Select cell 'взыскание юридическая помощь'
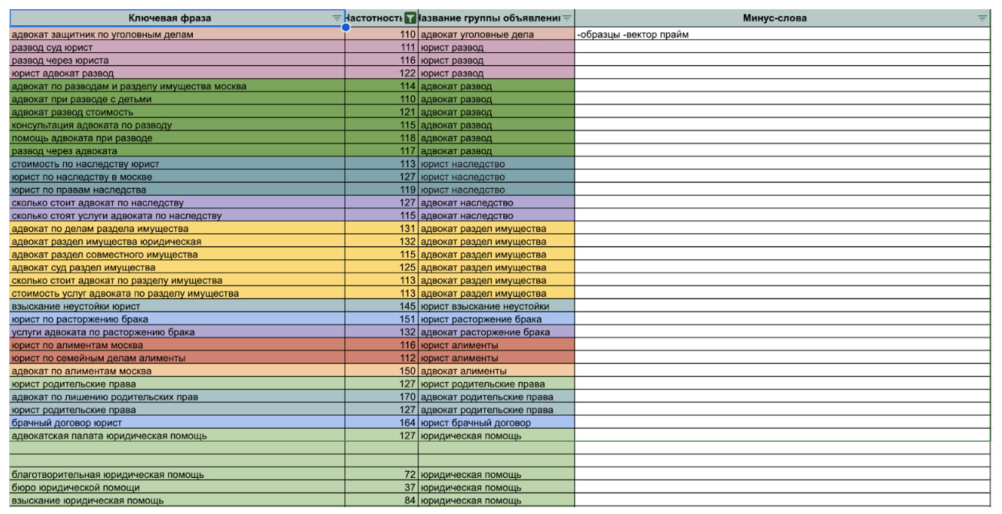Viewport: 1002px width, 514px height. pos(178,500)
